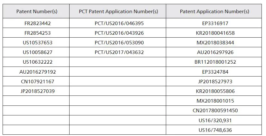Select application KR20180041658
The width and height of the screenshot is (266, 136).
coord(215,33)
